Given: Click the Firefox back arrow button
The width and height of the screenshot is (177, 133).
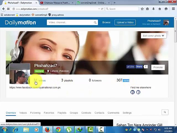Looking at the screenshot, I should tap(4, 9).
